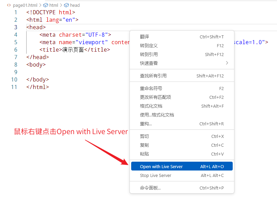Screen dimensions: 277x197
Task: Expand the 快速查看 submenu arrow
Action: (227, 63)
